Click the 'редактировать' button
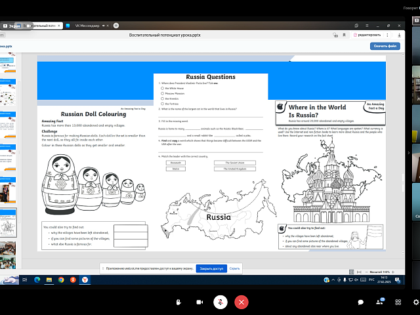This screenshot has height=315, width=420. pos(367,35)
